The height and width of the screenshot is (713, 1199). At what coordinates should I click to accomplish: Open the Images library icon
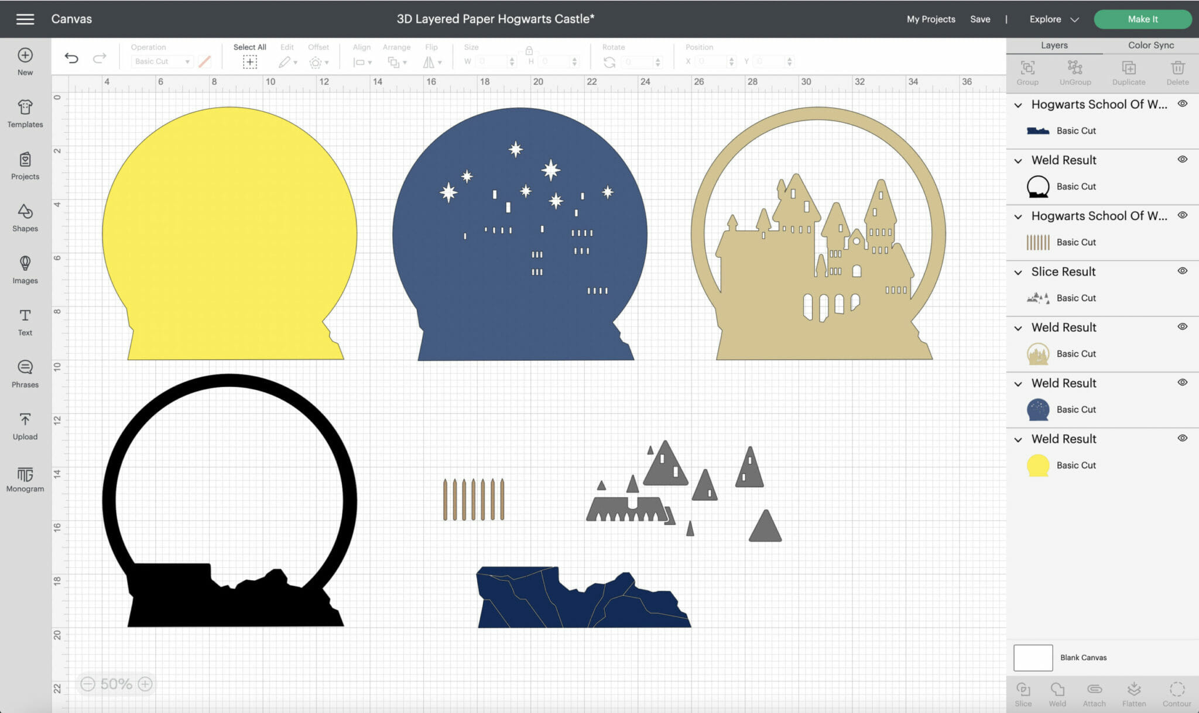25,264
